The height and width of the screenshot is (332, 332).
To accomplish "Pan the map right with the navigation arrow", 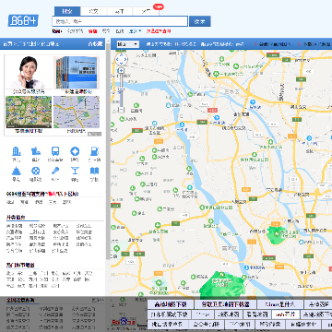I will tap(125, 59).
